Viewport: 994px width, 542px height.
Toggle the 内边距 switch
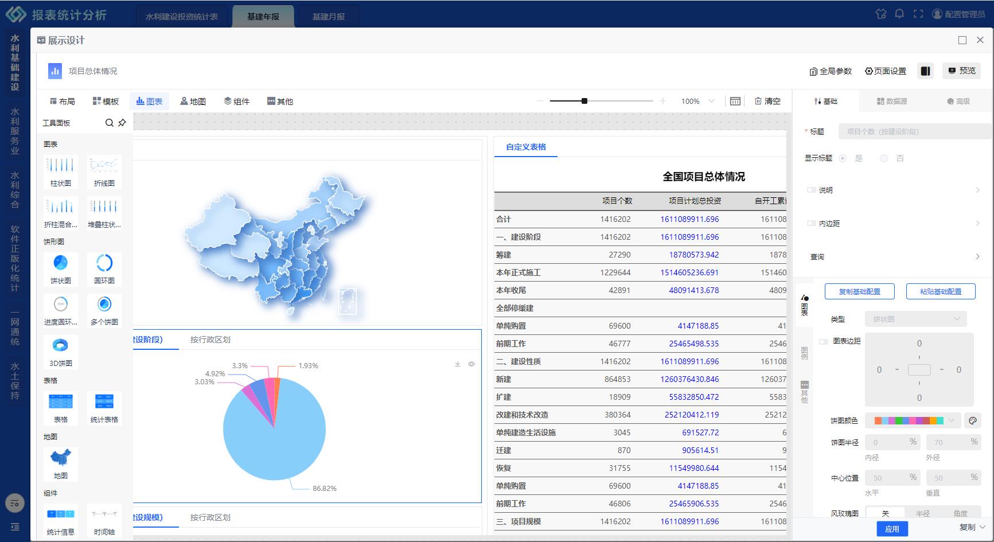pyautogui.click(x=811, y=223)
